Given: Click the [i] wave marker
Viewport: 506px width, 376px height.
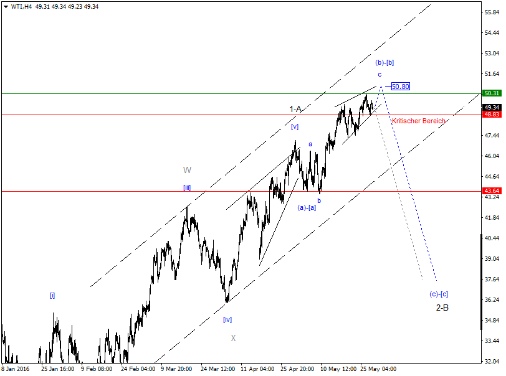Looking at the screenshot, I should [x=52, y=295].
